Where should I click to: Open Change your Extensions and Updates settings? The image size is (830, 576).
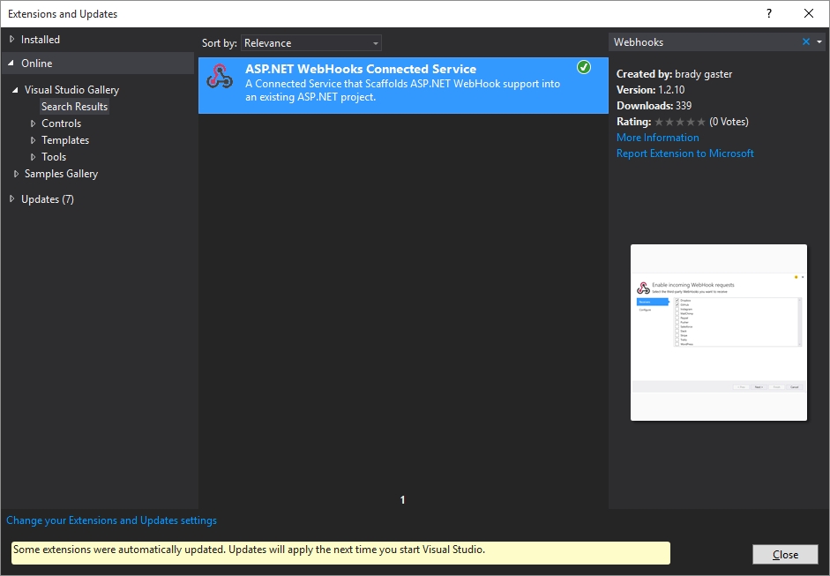pos(112,520)
